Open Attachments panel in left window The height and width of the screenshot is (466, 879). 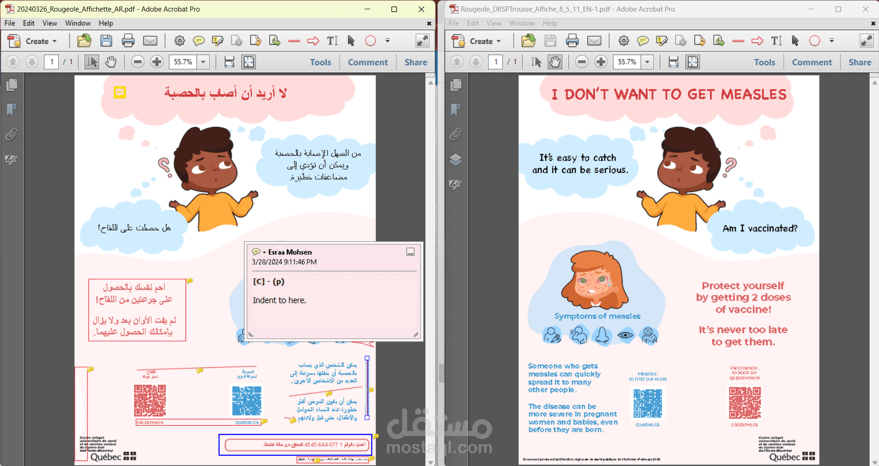pos(12,135)
